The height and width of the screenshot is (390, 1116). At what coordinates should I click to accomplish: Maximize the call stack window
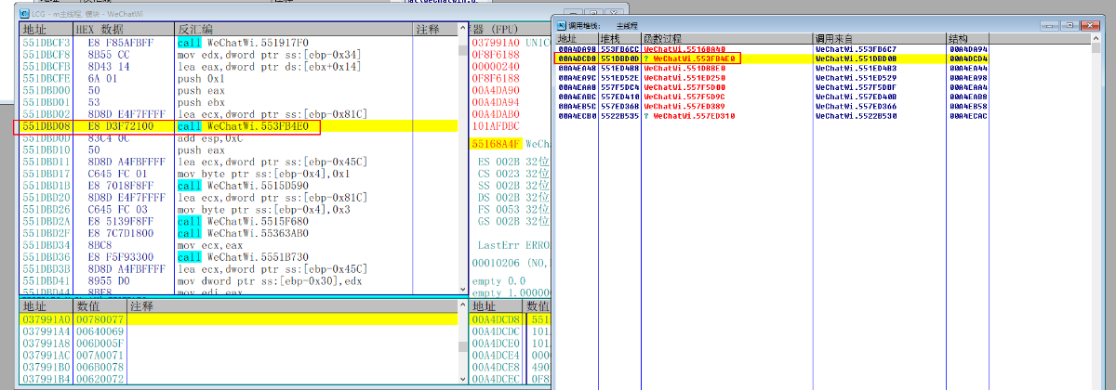pos(1071,24)
